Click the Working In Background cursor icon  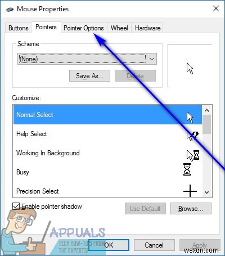pyautogui.click(x=193, y=155)
